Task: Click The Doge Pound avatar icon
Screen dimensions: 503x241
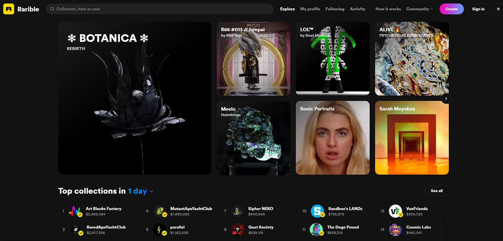Action: [317, 230]
